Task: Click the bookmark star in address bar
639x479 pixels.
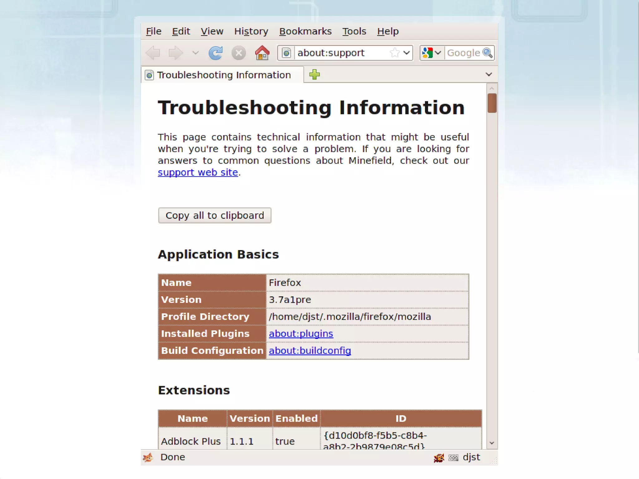Action: [394, 53]
